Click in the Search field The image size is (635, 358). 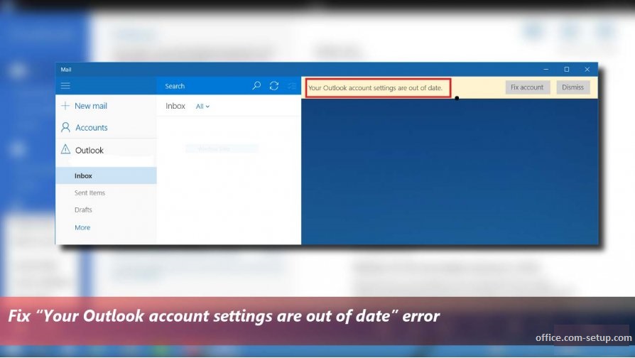[x=205, y=86]
